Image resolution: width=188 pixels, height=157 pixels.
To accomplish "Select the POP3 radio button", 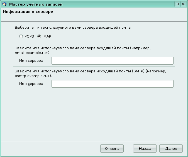I will tap(21, 36).
